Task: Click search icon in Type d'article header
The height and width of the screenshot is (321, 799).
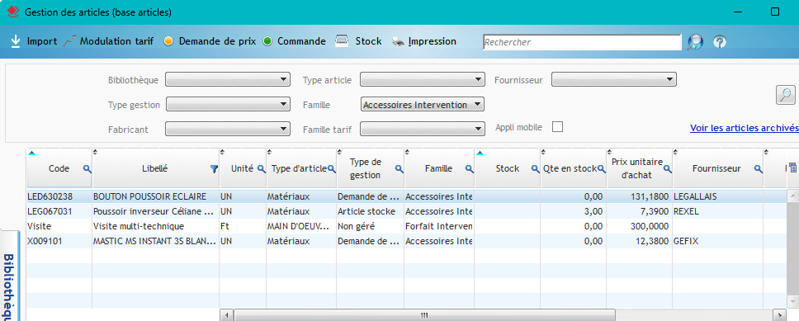Action: tap(331, 168)
